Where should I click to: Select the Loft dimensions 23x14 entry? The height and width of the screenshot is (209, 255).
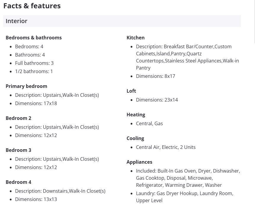click(157, 100)
